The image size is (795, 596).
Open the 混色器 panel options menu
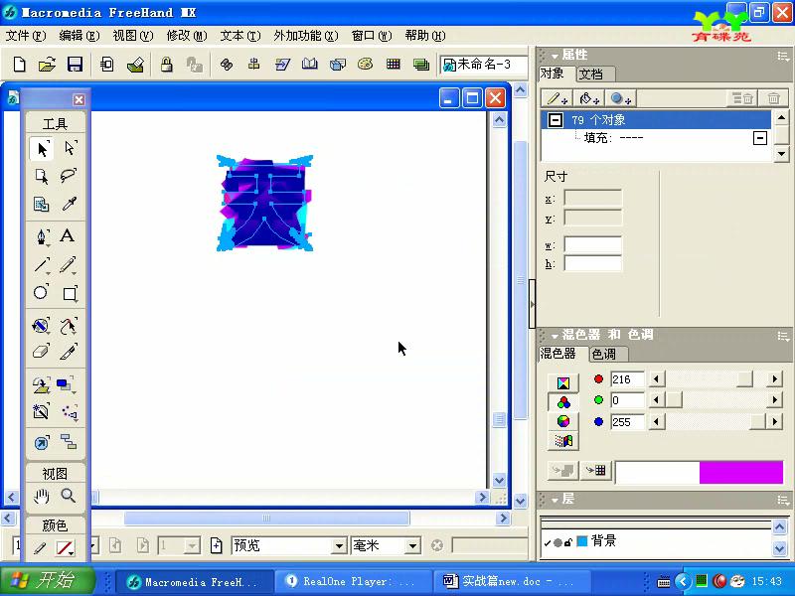pos(783,336)
